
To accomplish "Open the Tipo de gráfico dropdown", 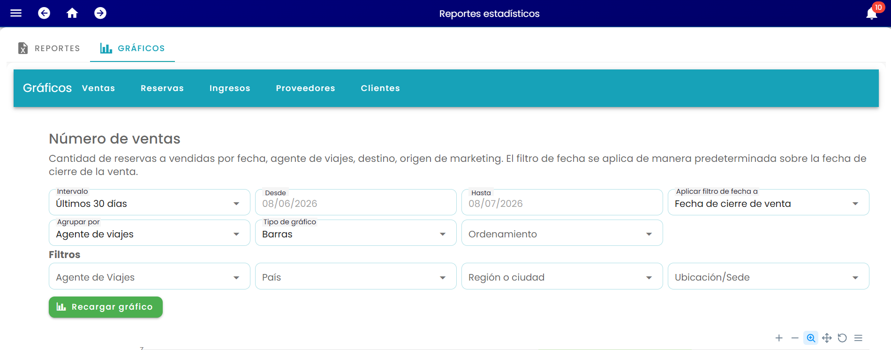I will 355,233.
